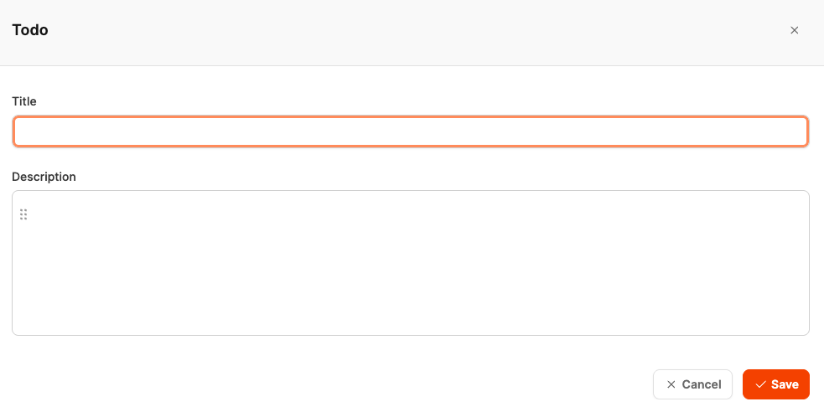Click the word Save on the button
The height and width of the screenshot is (412, 824).
click(x=785, y=384)
